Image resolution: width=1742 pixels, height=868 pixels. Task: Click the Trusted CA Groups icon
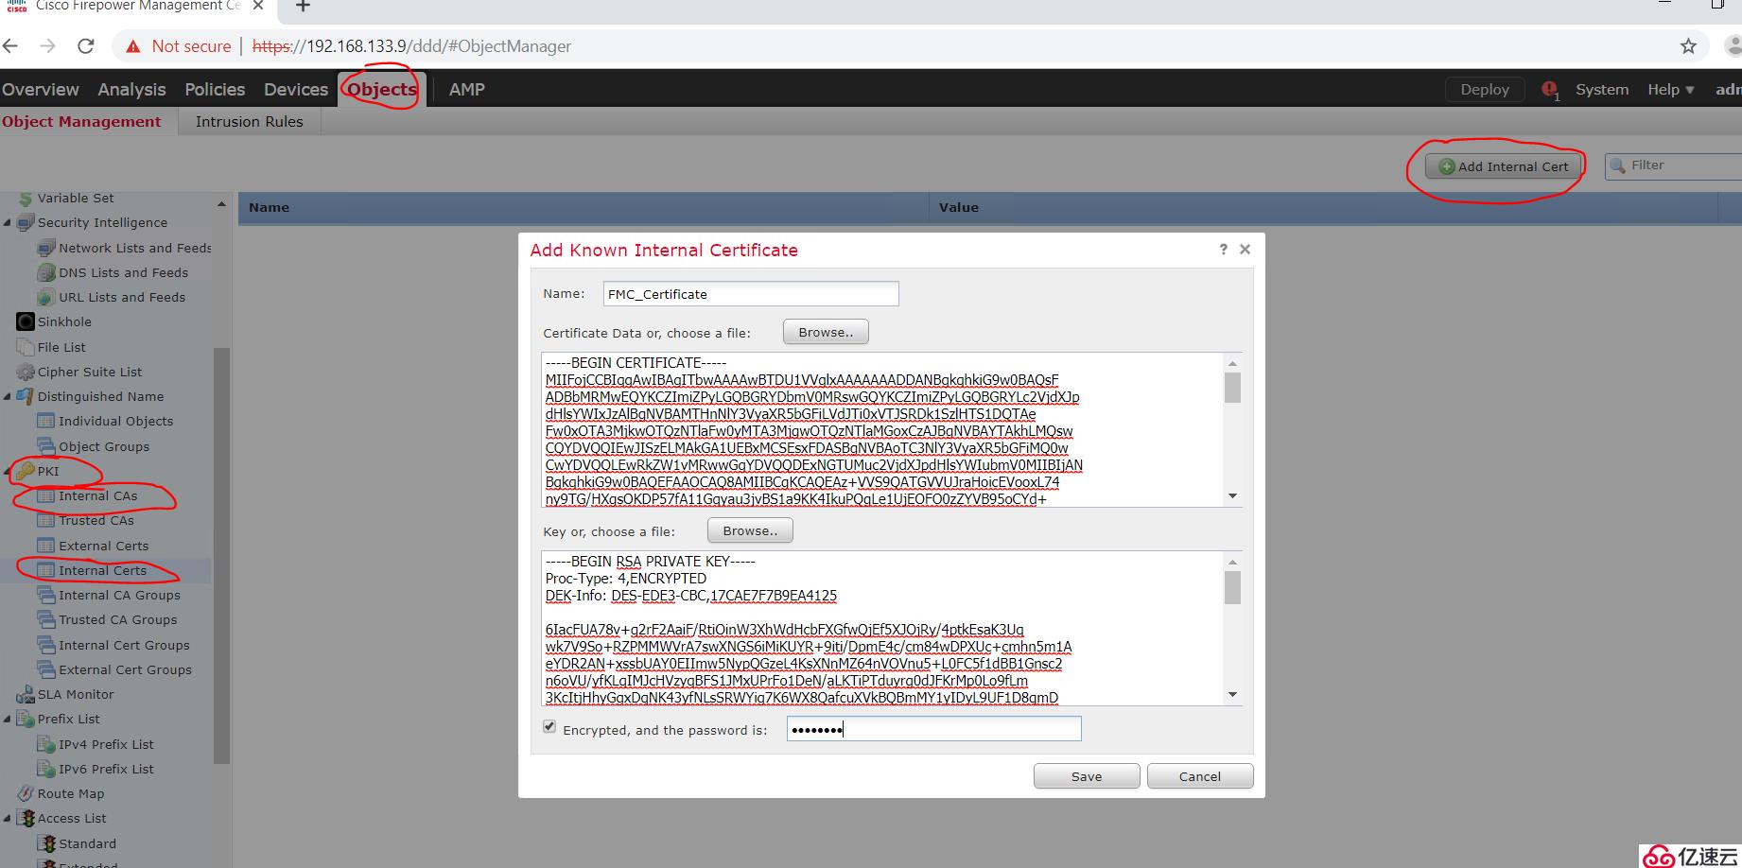point(45,620)
